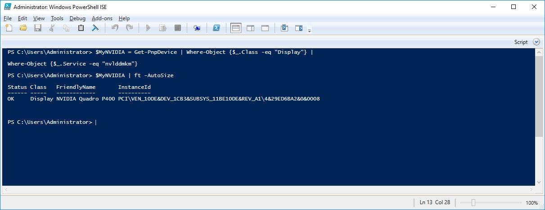Screen dimensions: 545x210
Task: Open the Add-ons menu
Action: [102, 18]
